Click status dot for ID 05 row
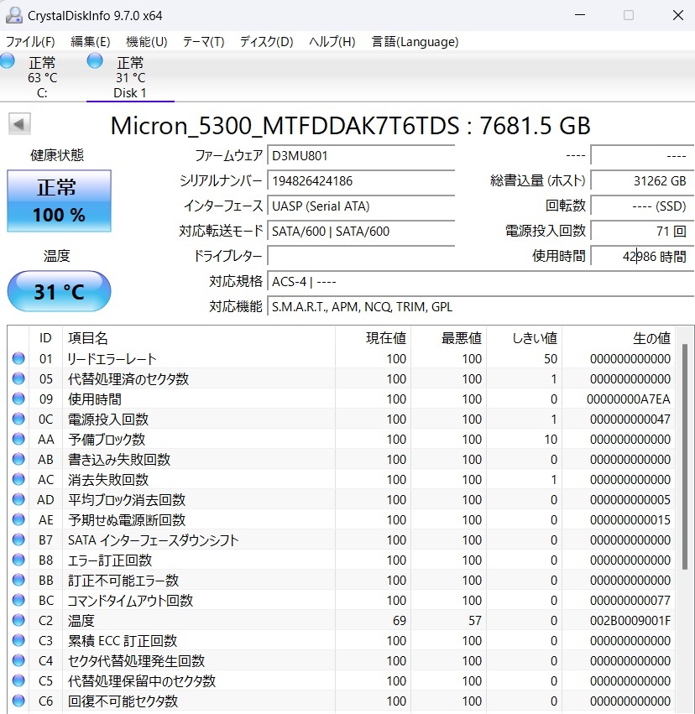The width and height of the screenshot is (695, 714). pyautogui.click(x=18, y=378)
